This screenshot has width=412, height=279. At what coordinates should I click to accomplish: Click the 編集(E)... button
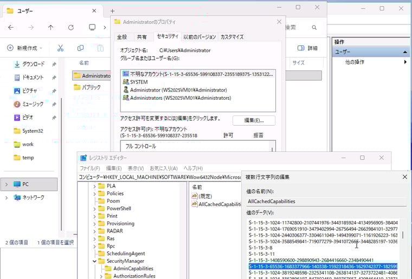254,120
